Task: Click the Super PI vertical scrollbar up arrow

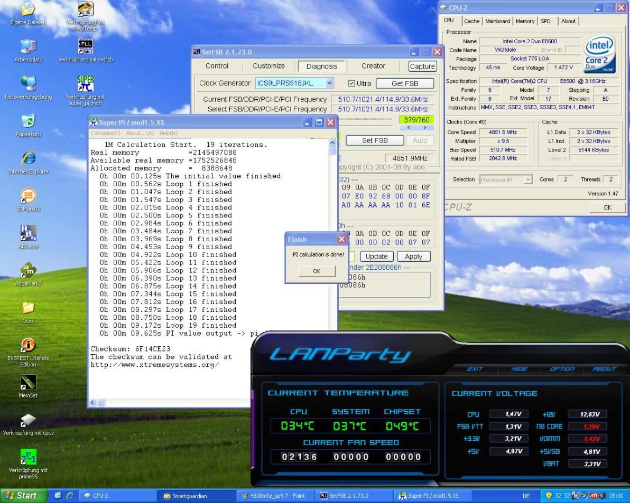Action: point(332,143)
